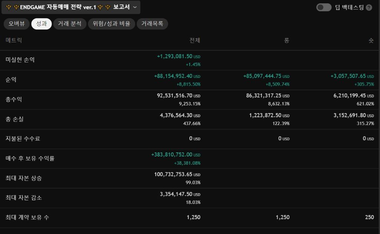380x234 pixels.
Task: Open the ENDGAME strategy report dropdown
Action: click(71, 7)
